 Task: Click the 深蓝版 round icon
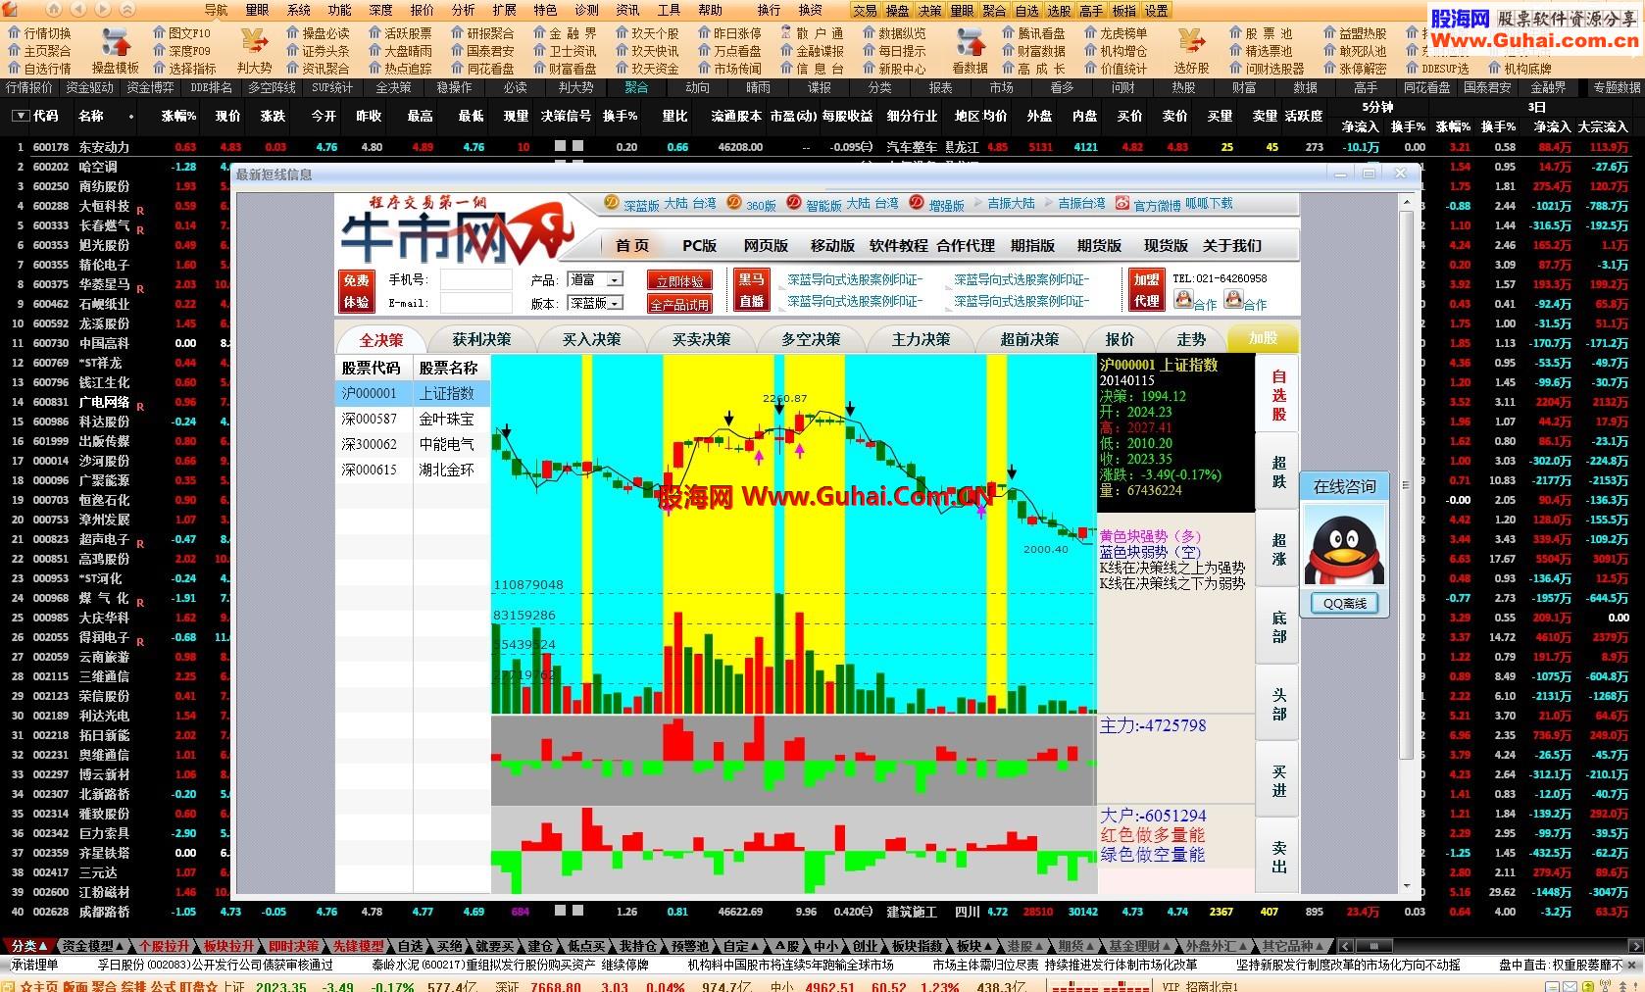(611, 204)
